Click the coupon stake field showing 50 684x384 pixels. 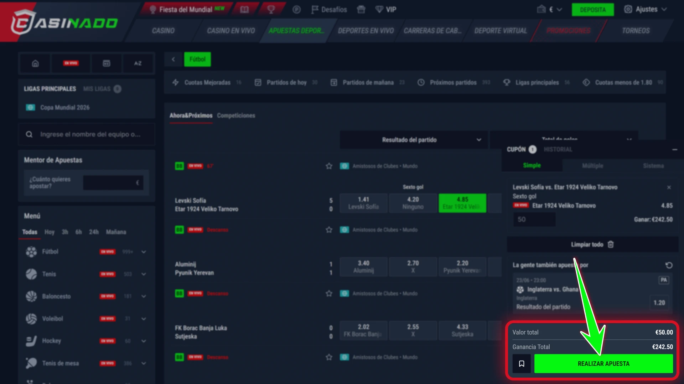(x=534, y=219)
